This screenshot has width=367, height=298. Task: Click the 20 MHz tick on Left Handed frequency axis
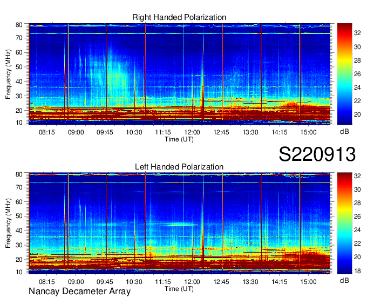(x=19, y=260)
